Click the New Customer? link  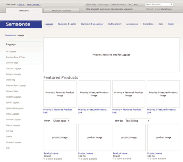pyautogui.click(x=34, y=4)
